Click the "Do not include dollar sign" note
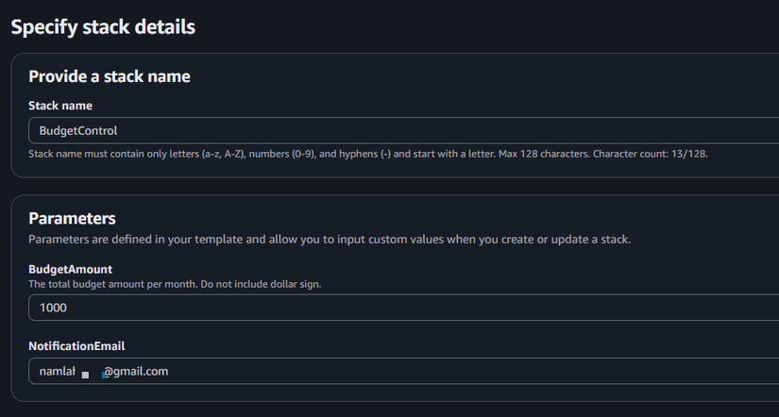Screen dimensions: 779x417 tap(268, 284)
